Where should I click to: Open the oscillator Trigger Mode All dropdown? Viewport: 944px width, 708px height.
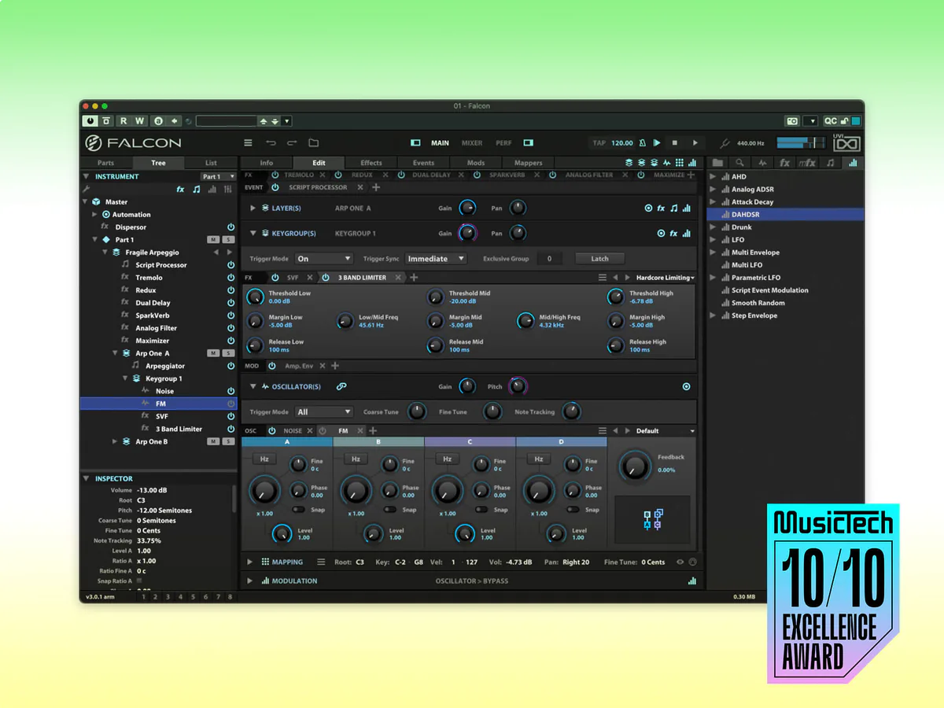coord(323,411)
